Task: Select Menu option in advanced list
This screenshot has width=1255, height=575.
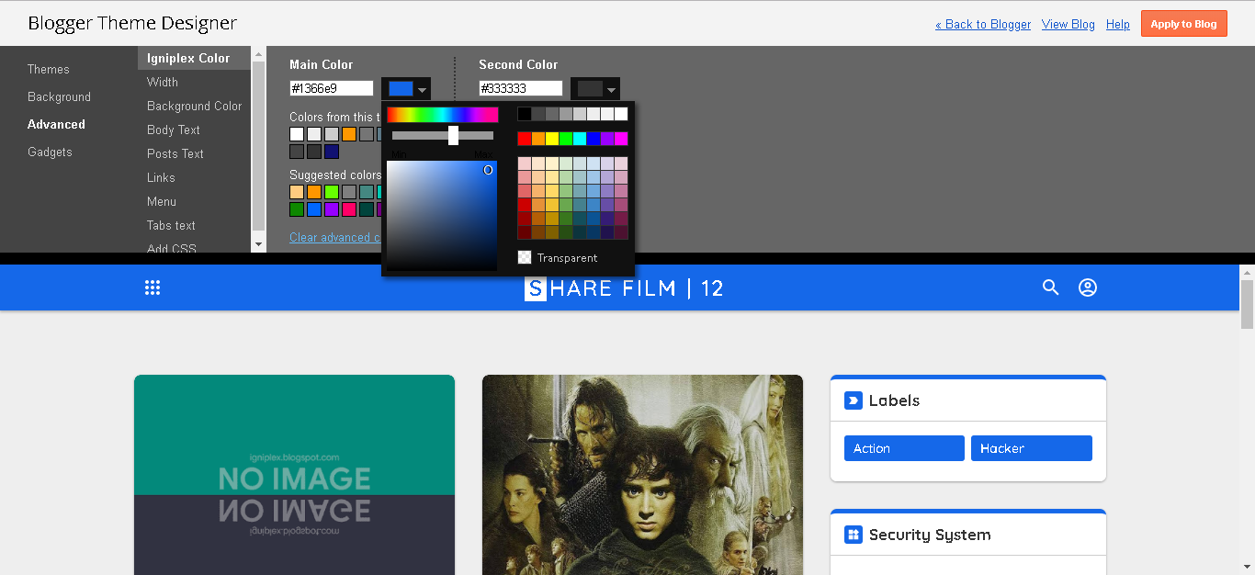Action: coord(162,201)
